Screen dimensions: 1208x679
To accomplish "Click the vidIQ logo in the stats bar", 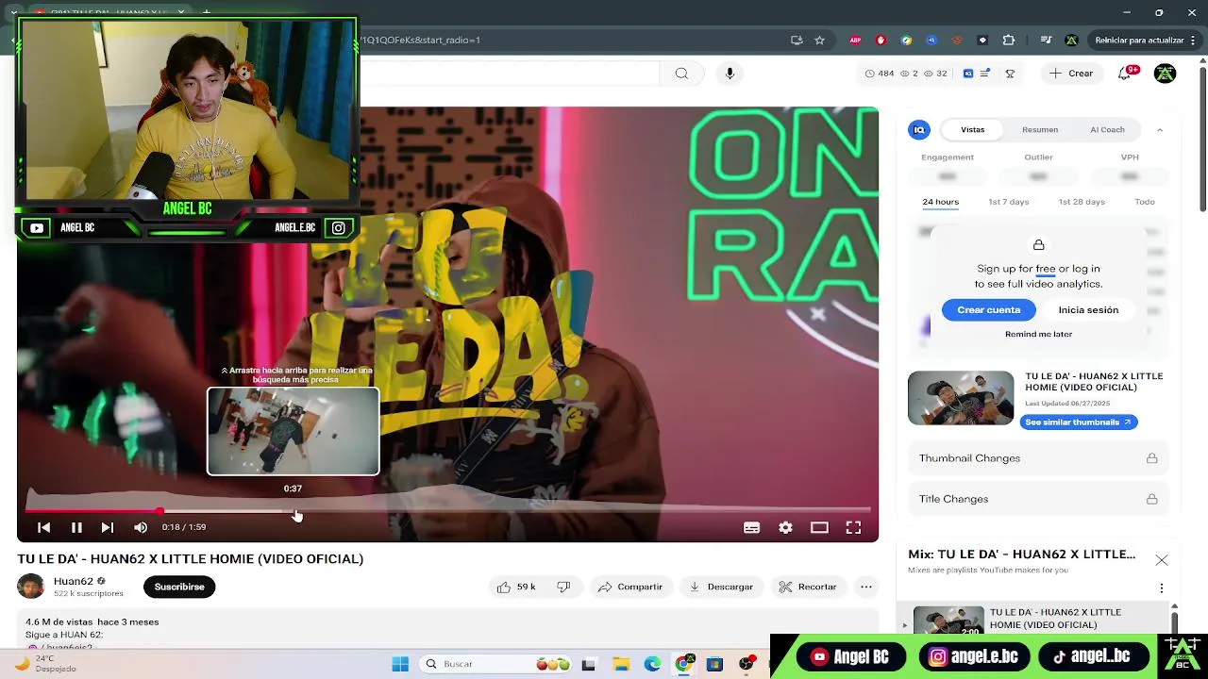I will [967, 74].
